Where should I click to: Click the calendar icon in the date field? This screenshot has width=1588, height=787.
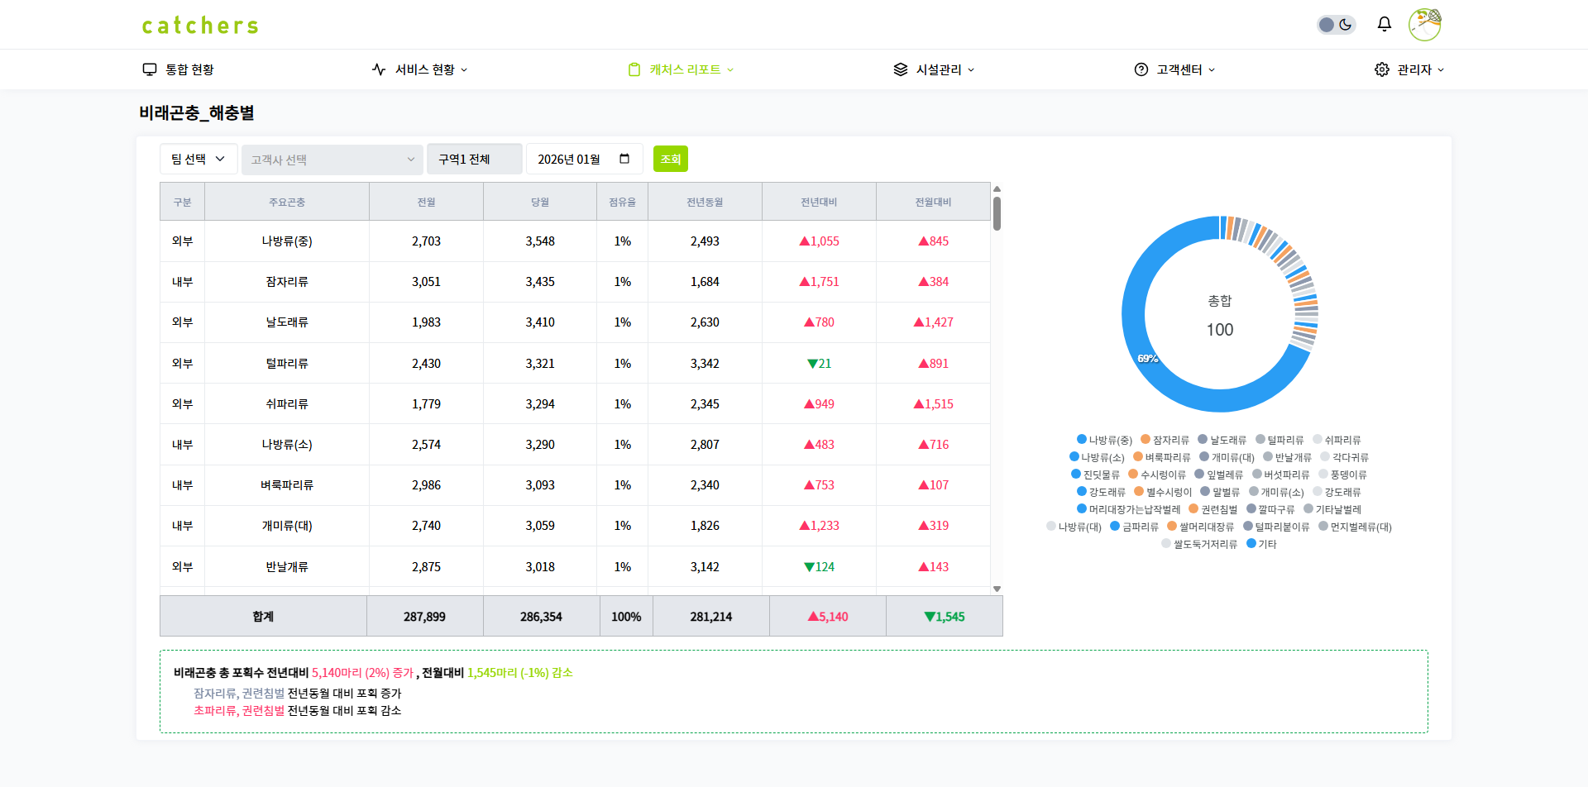pos(626,158)
